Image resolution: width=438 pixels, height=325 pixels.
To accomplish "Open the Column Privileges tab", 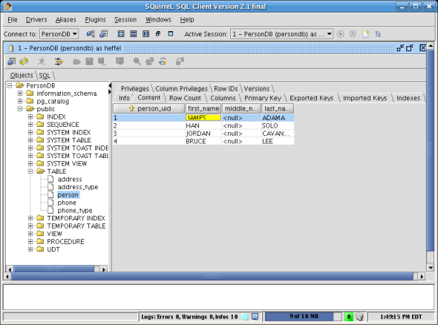I will pyautogui.click(x=181, y=89).
